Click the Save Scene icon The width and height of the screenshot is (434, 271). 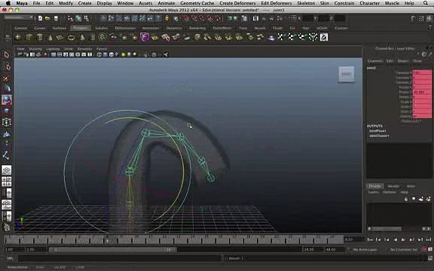point(56,18)
